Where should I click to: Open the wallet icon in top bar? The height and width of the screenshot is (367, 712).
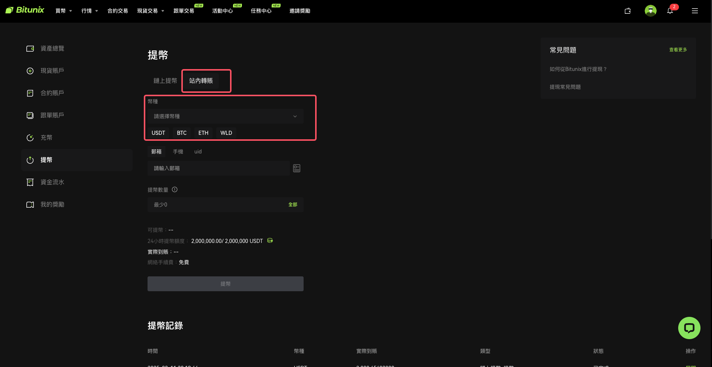[x=628, y=11]
